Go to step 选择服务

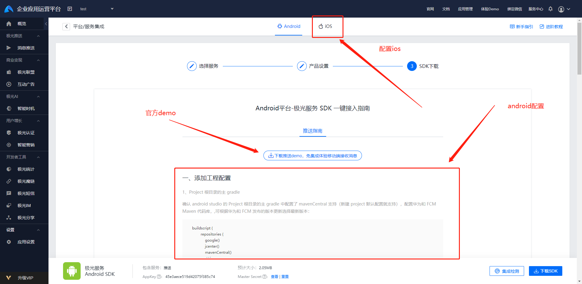point(202,66)
